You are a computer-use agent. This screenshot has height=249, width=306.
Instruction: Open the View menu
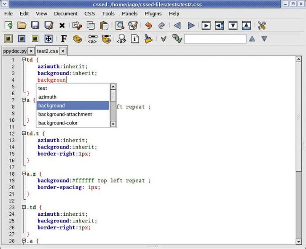pyautogui.click(x=41, y=13)
